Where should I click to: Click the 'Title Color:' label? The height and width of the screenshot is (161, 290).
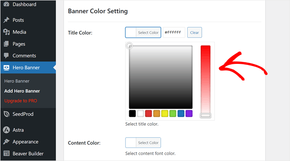80,33
